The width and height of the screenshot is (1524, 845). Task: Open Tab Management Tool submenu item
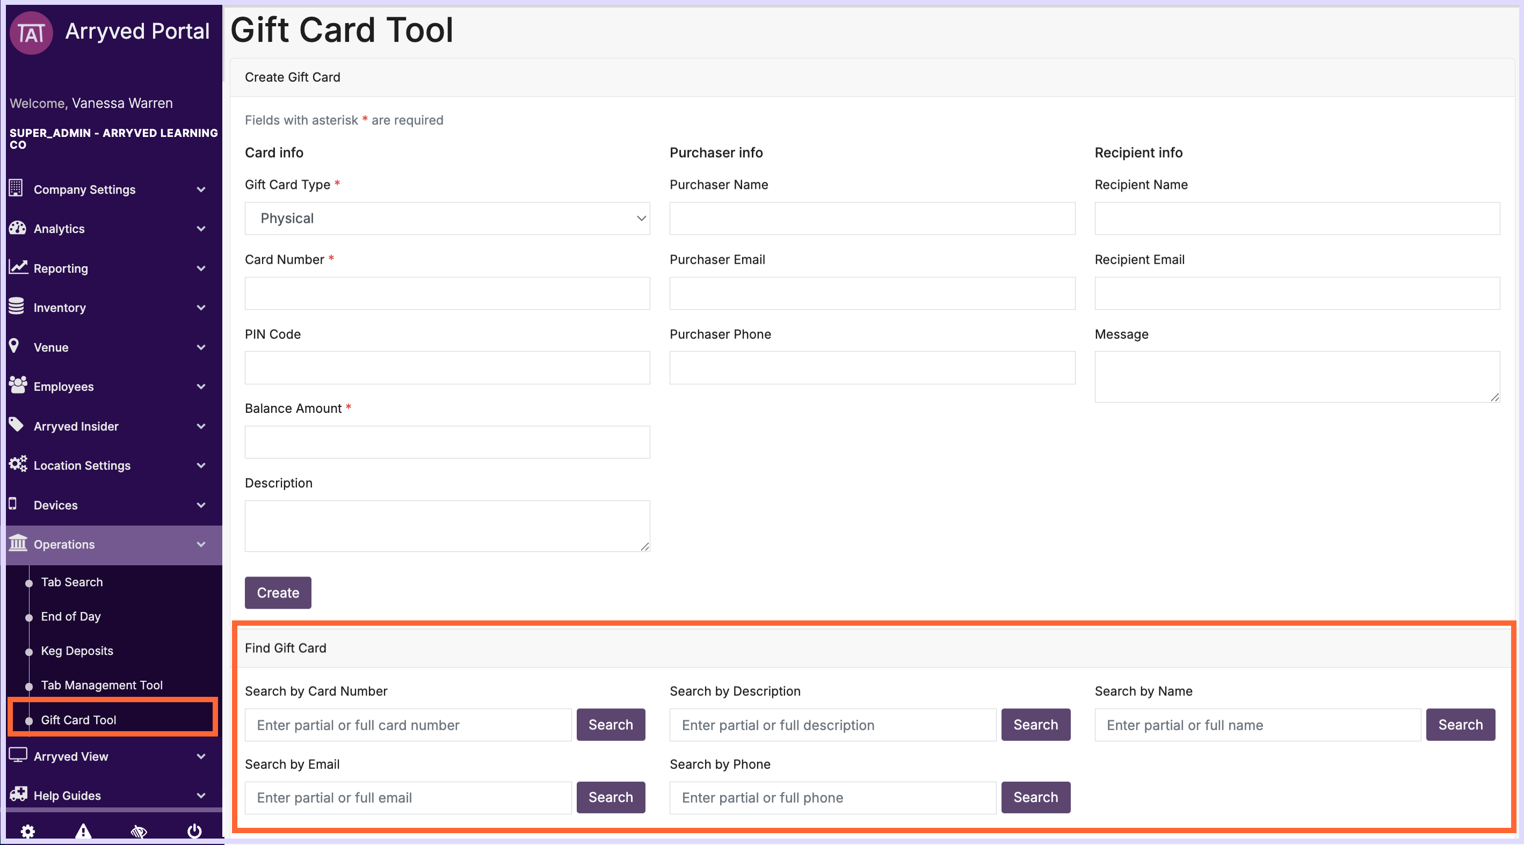[101, 685]
